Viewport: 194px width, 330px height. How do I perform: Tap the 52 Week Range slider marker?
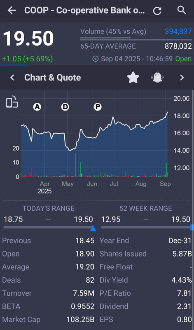[192, 227]
